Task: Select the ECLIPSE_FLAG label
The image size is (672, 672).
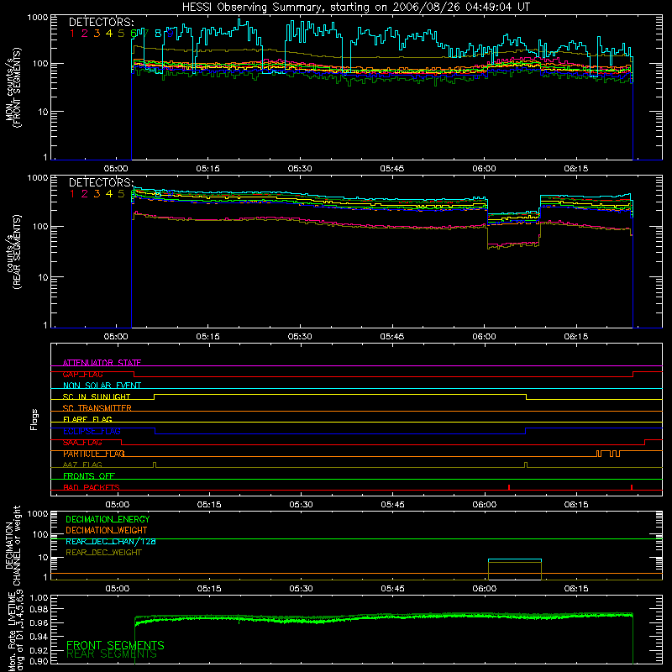Action: tap(92, 431)
